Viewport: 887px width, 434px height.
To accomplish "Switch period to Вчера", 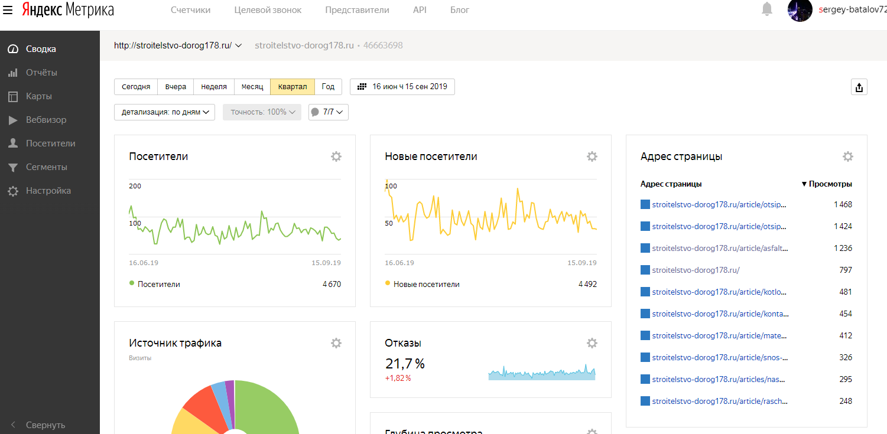I will tap(176, 87).
